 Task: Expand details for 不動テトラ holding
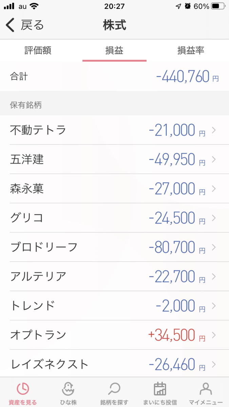coord(213,131)
